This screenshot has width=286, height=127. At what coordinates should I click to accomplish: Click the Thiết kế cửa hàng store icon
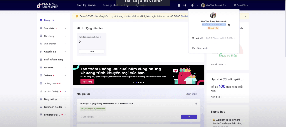41,59
